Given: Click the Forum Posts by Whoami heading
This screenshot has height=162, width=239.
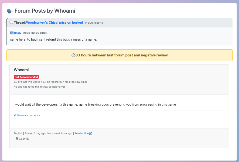Looking at the screenshot, I should 45,11.
